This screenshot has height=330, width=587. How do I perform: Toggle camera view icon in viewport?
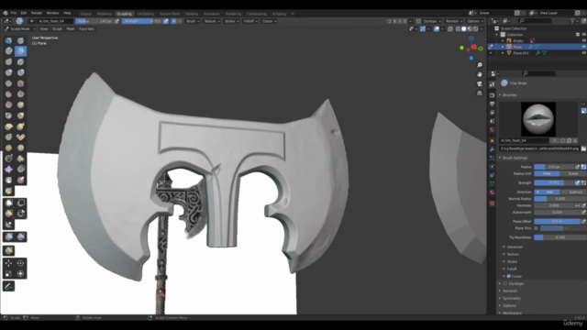pyautogui.click(x=480, y=83)
